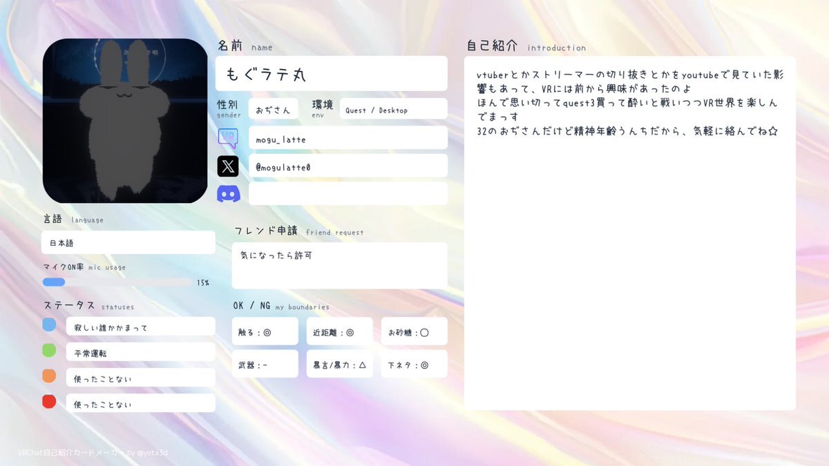Click the VRChat ID field mogu_latte

point(348,137)
